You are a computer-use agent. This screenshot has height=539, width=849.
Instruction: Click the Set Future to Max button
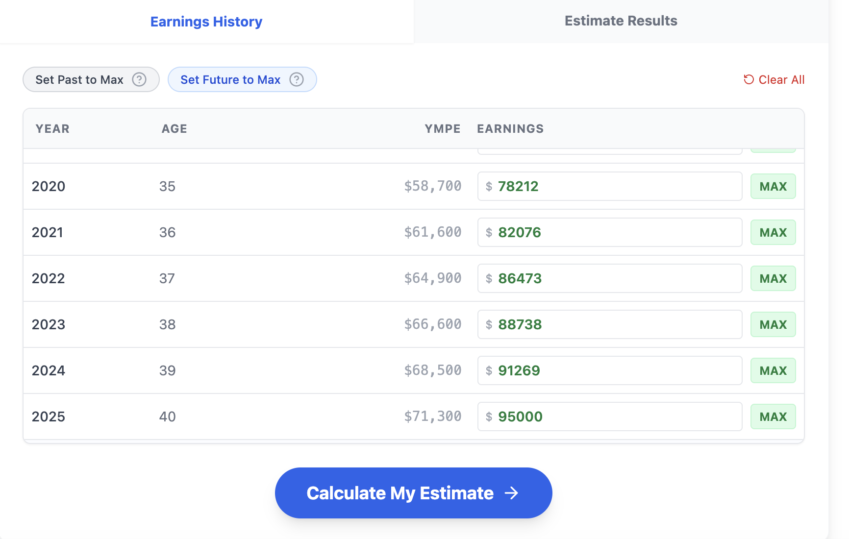pyautogui.click(x=230, y=79)
